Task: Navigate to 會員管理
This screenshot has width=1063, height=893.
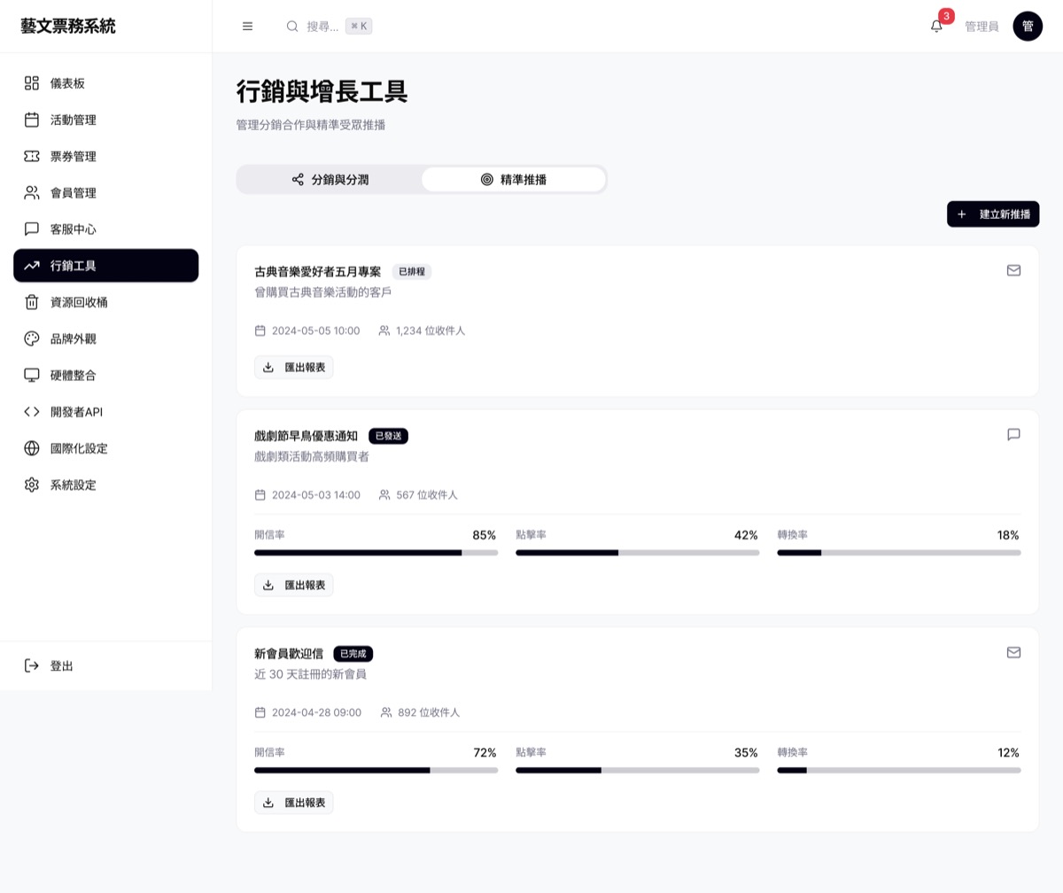Action: (106, 192)
